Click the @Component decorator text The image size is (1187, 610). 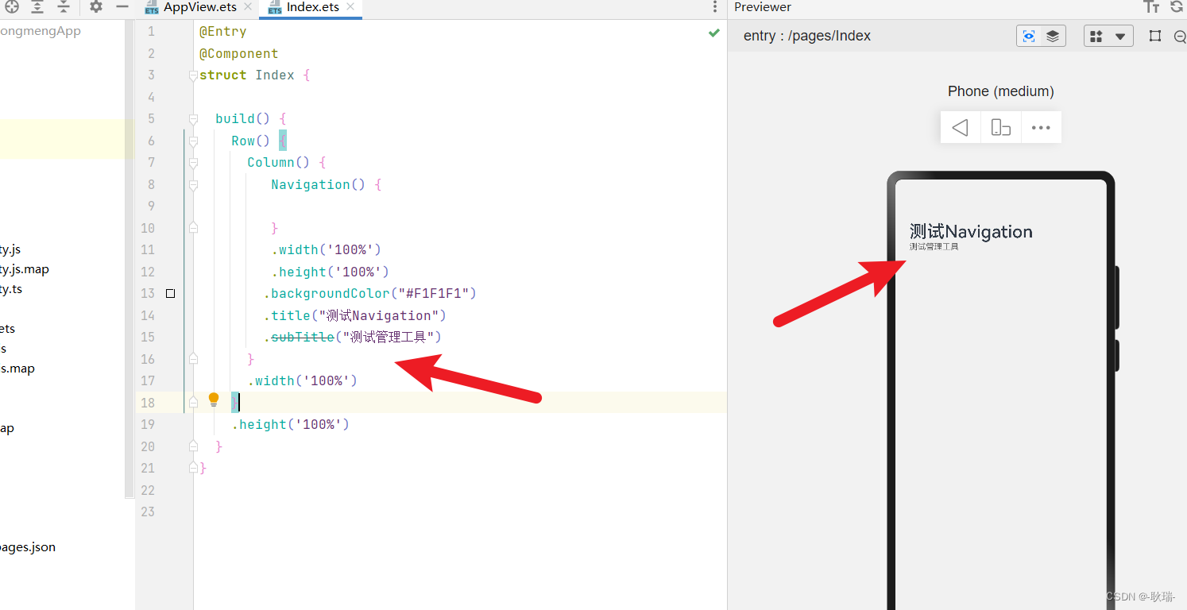239,54
